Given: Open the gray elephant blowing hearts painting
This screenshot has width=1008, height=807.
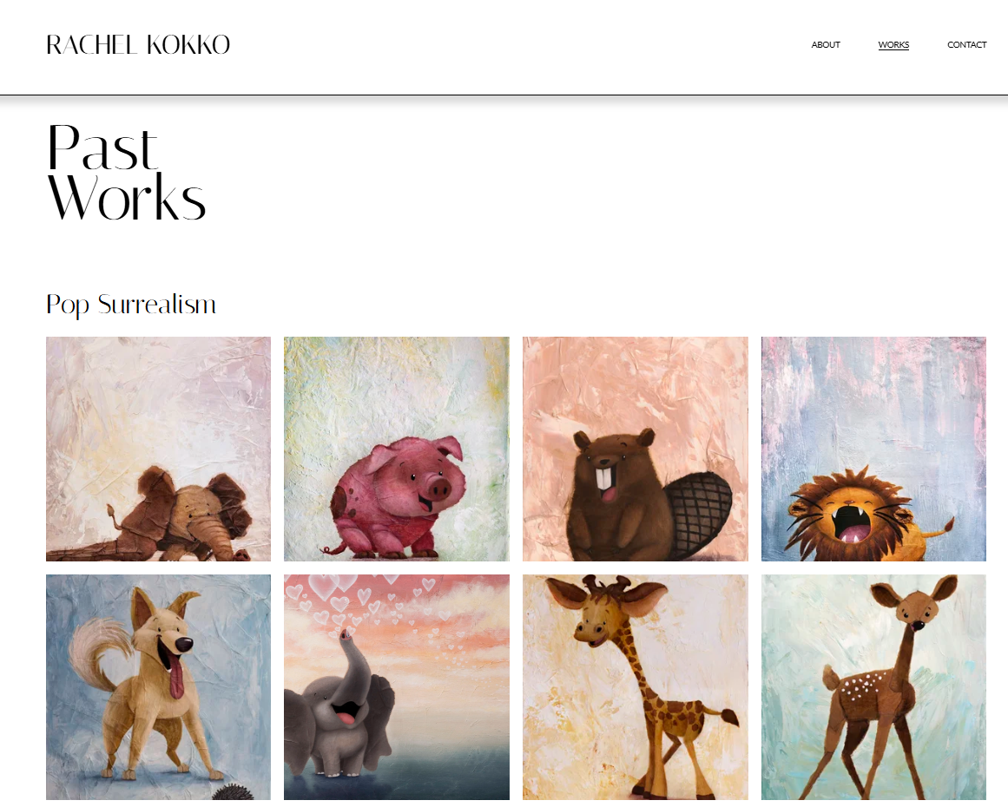Looking at the screenshot, I should [x=397, y=687].
